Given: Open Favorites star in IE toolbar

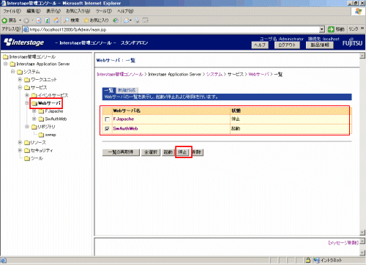Looking at the screenshot, I should (86, 20).
